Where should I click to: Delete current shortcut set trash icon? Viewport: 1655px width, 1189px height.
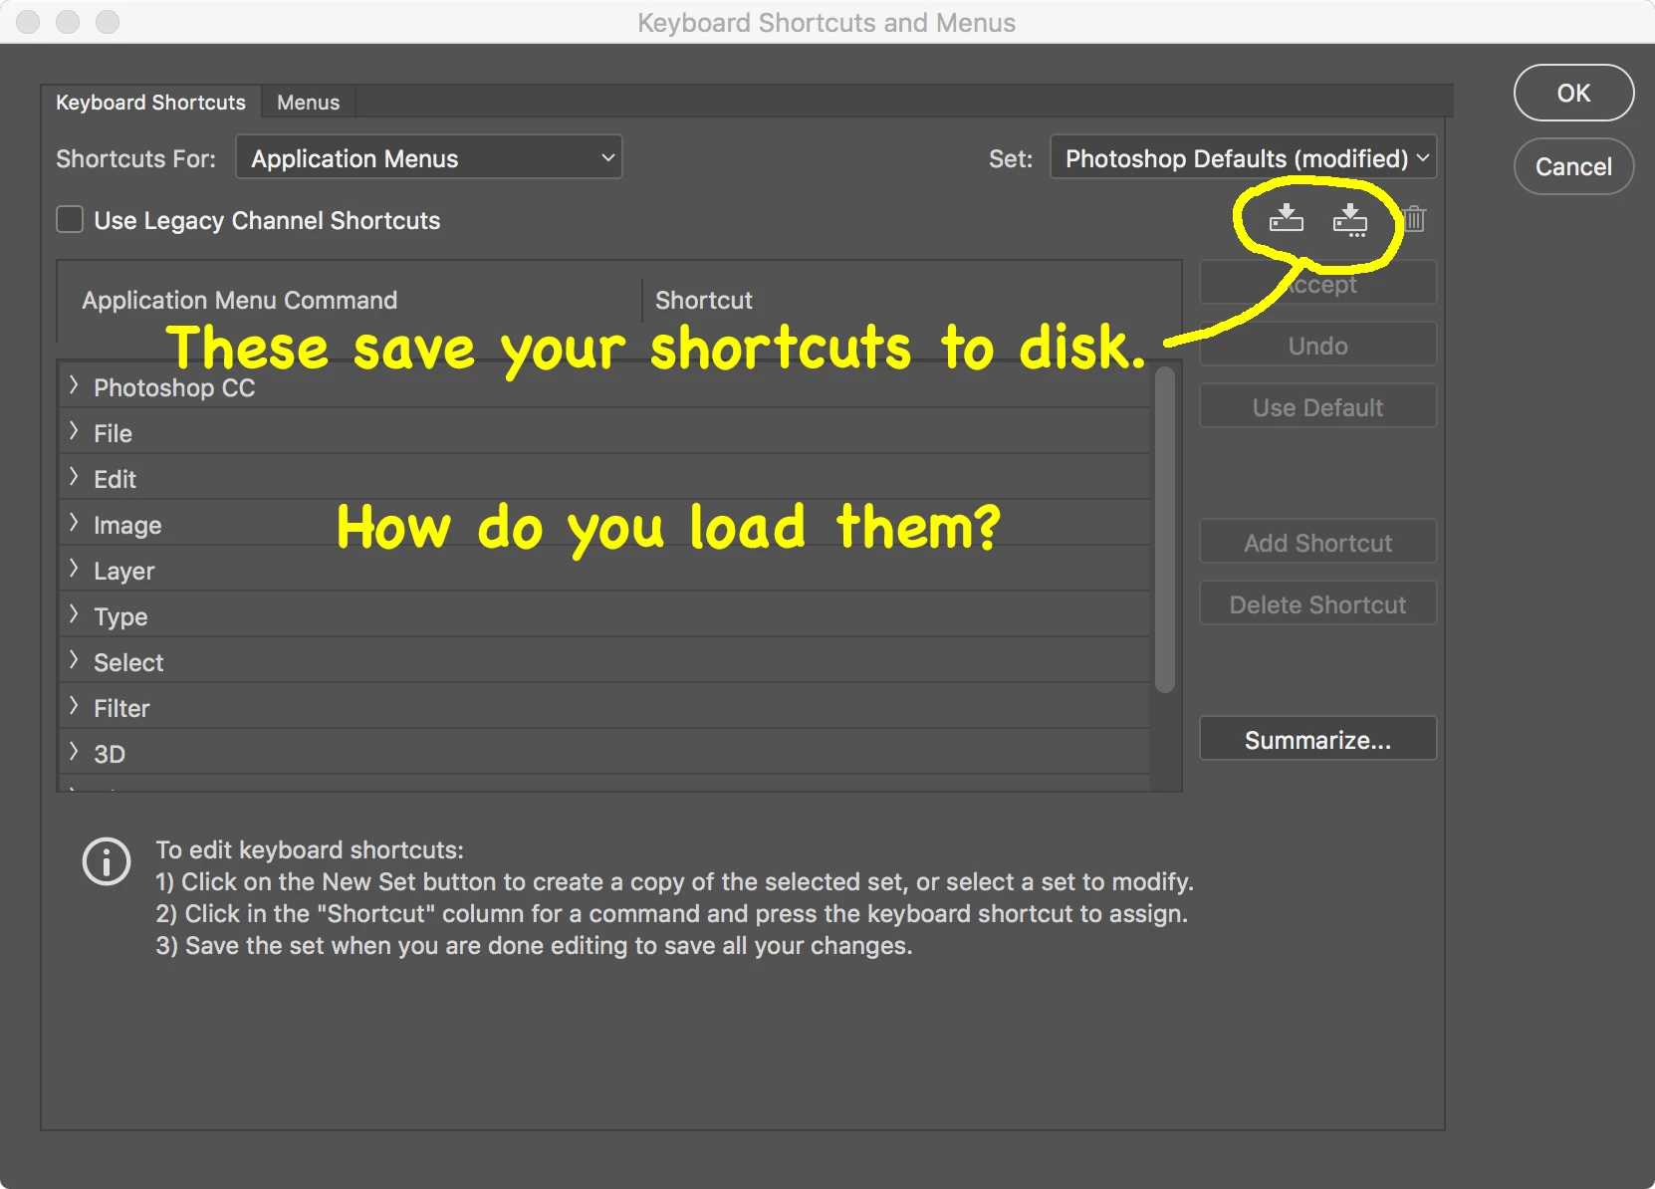point(1415,218)
